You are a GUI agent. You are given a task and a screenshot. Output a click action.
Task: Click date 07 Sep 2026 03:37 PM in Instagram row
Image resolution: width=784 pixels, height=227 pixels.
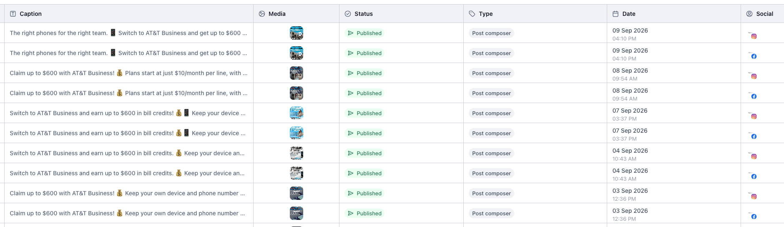click(630, 114)
